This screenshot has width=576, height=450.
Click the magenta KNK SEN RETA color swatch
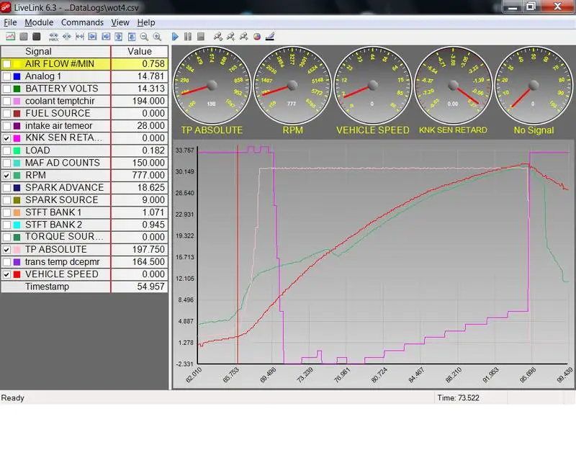17,138
